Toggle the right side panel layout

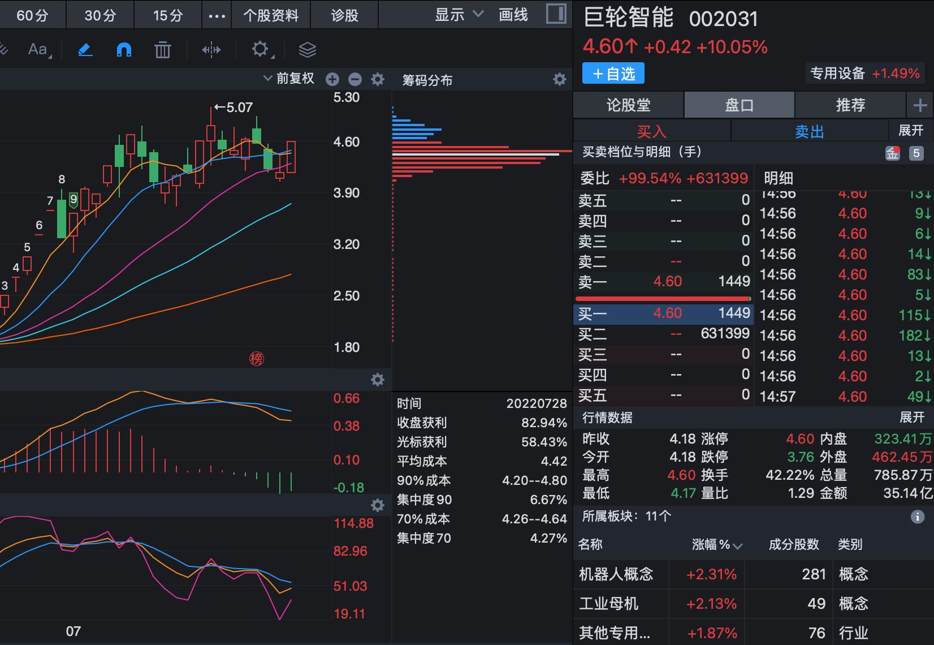coord(556,14)
